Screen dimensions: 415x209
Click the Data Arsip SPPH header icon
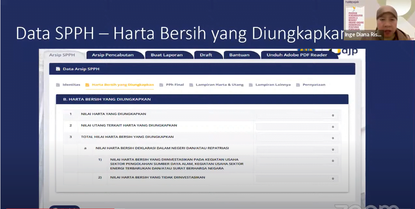[x=58, y=69]
